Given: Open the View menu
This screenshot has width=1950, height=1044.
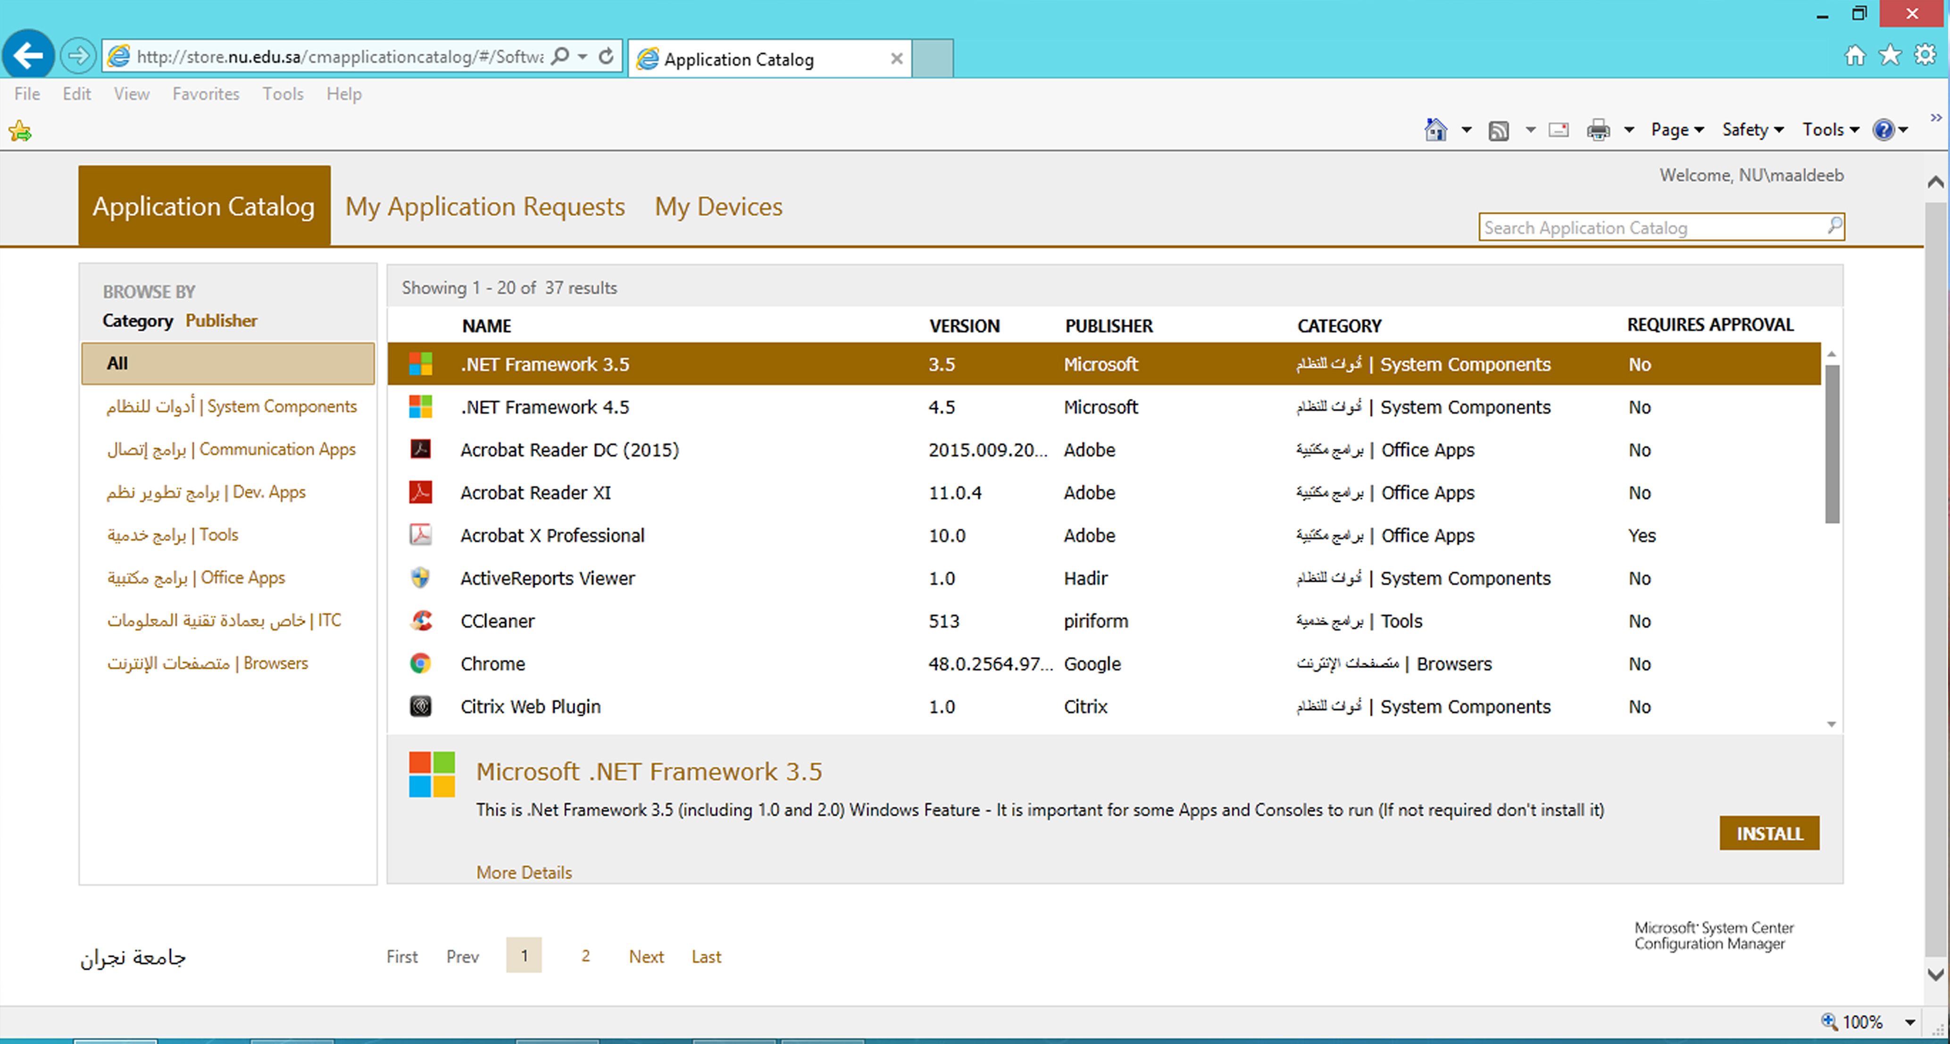Looking at the screenshot, I should (132, 94).
